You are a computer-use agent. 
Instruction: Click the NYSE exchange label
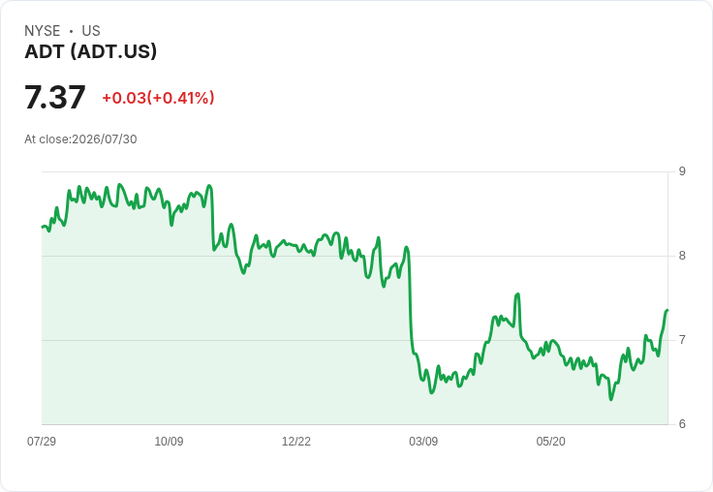[43, 31]
